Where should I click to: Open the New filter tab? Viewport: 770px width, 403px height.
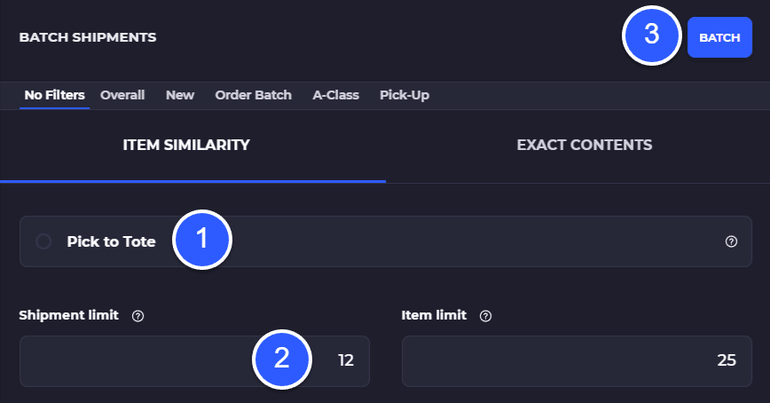(x=180, y=95)
